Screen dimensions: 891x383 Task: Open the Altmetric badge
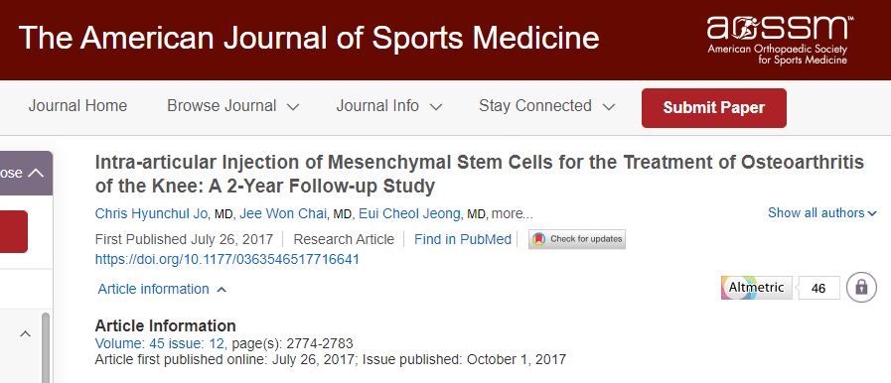756,288
